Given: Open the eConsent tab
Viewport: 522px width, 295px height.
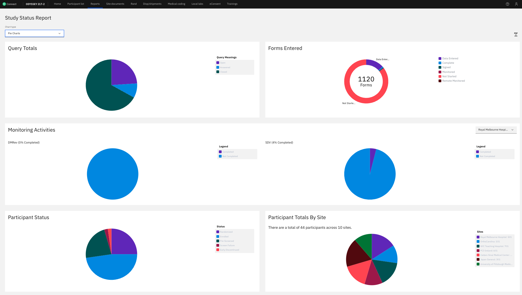Looking at the screenshot, I should coord(215,4).
